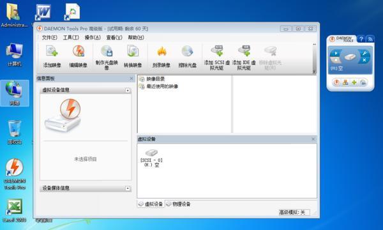Switch to the 物理设备 bottom tab

(x=178, y=204)
